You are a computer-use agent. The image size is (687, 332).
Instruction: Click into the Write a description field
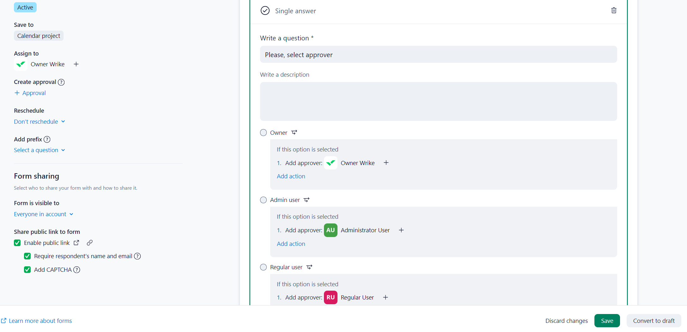(x=438, y=101)
